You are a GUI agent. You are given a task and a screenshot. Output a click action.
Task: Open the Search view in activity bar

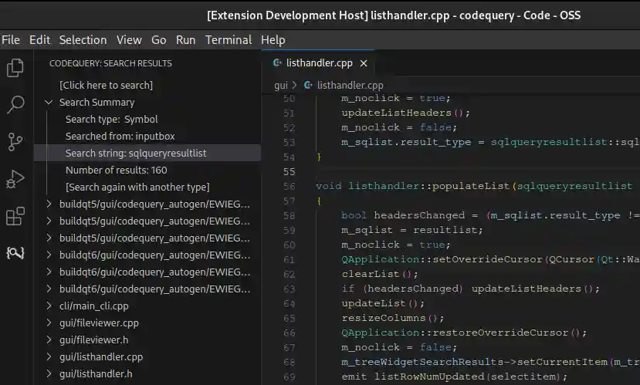(15, 105)
